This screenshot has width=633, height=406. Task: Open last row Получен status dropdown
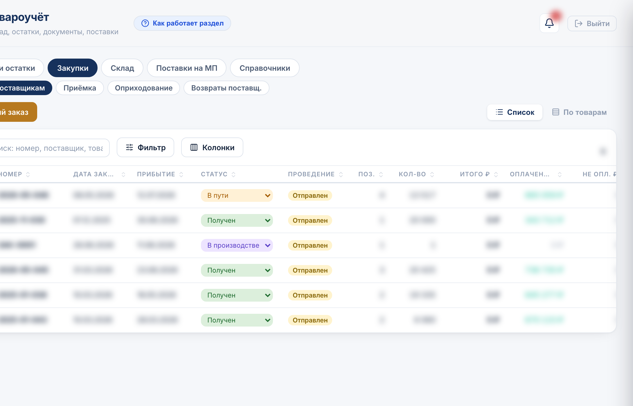[x=237, y=320]
